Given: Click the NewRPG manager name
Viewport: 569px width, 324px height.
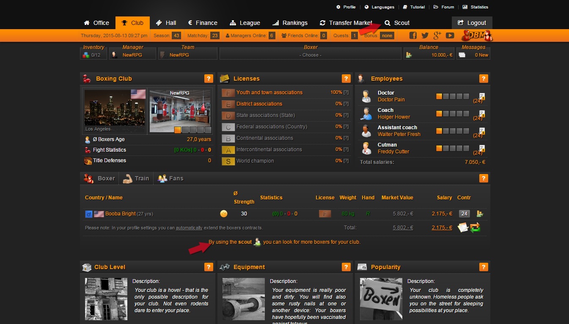Looking at the screenshot, I should (x=132, y=55).
